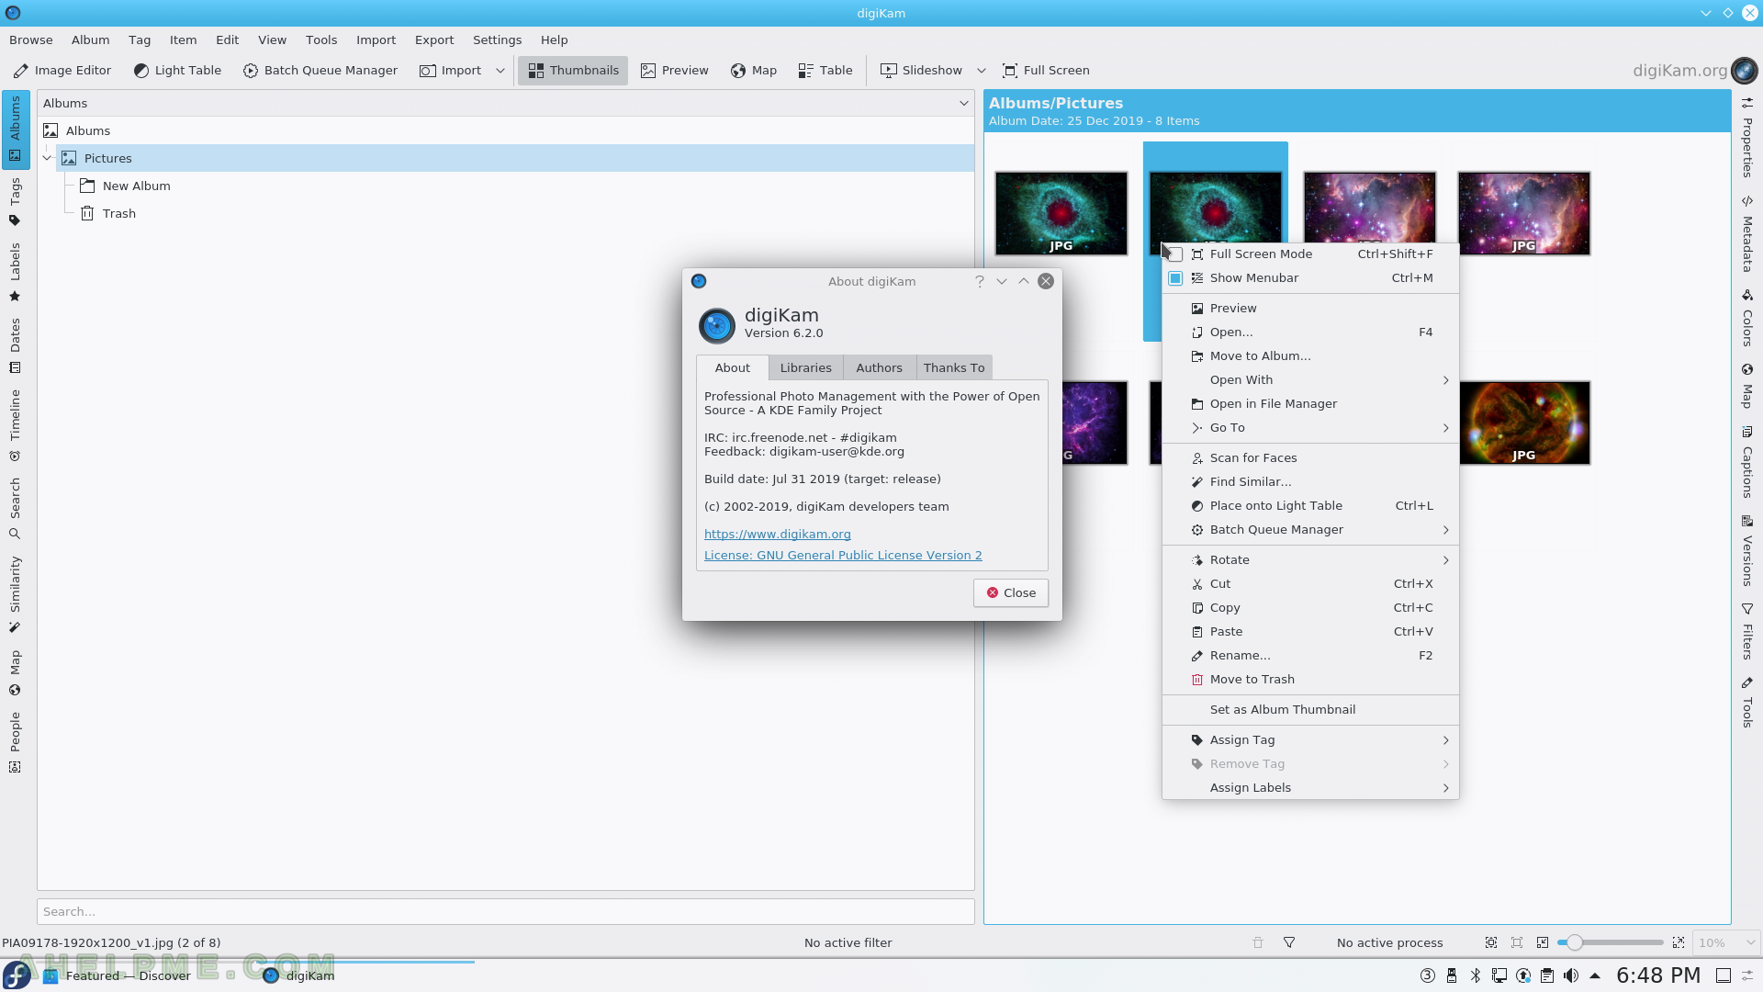The image size is (1763, 992).
Task: Open the Versions right sidebar tab
Action: point(1747,551)
